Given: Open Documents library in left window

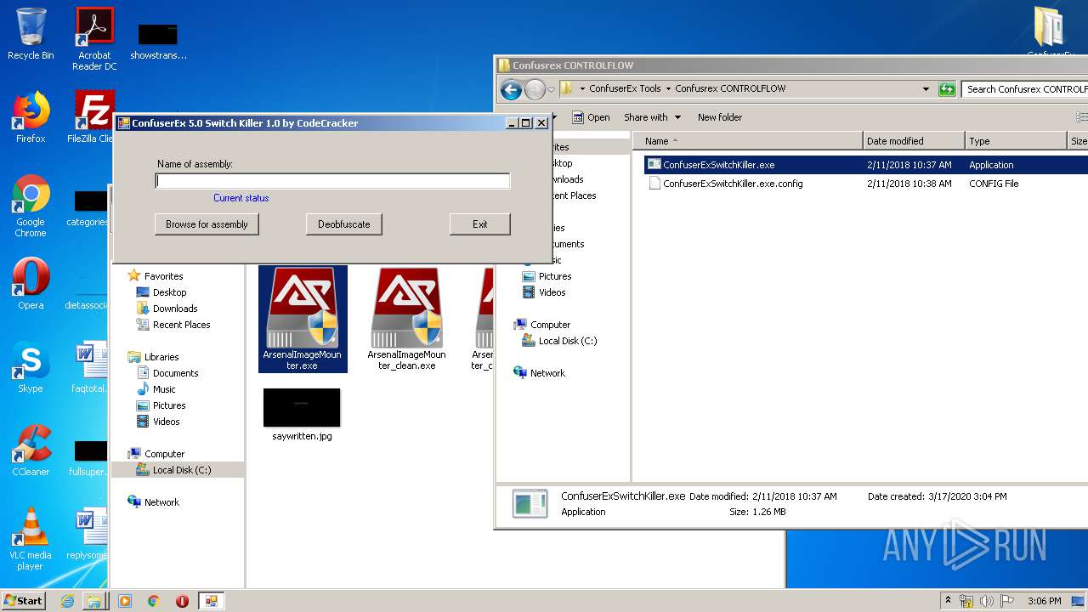Looking at the screenshot, I should coord(167,373).
